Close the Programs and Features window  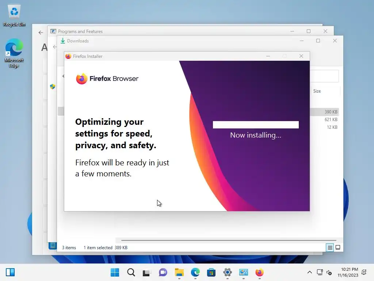(x=325, y=31)
